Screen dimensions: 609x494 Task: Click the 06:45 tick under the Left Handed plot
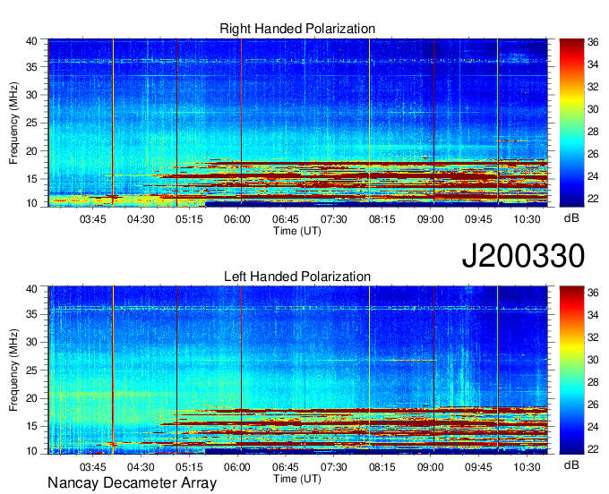click(286, 467)
